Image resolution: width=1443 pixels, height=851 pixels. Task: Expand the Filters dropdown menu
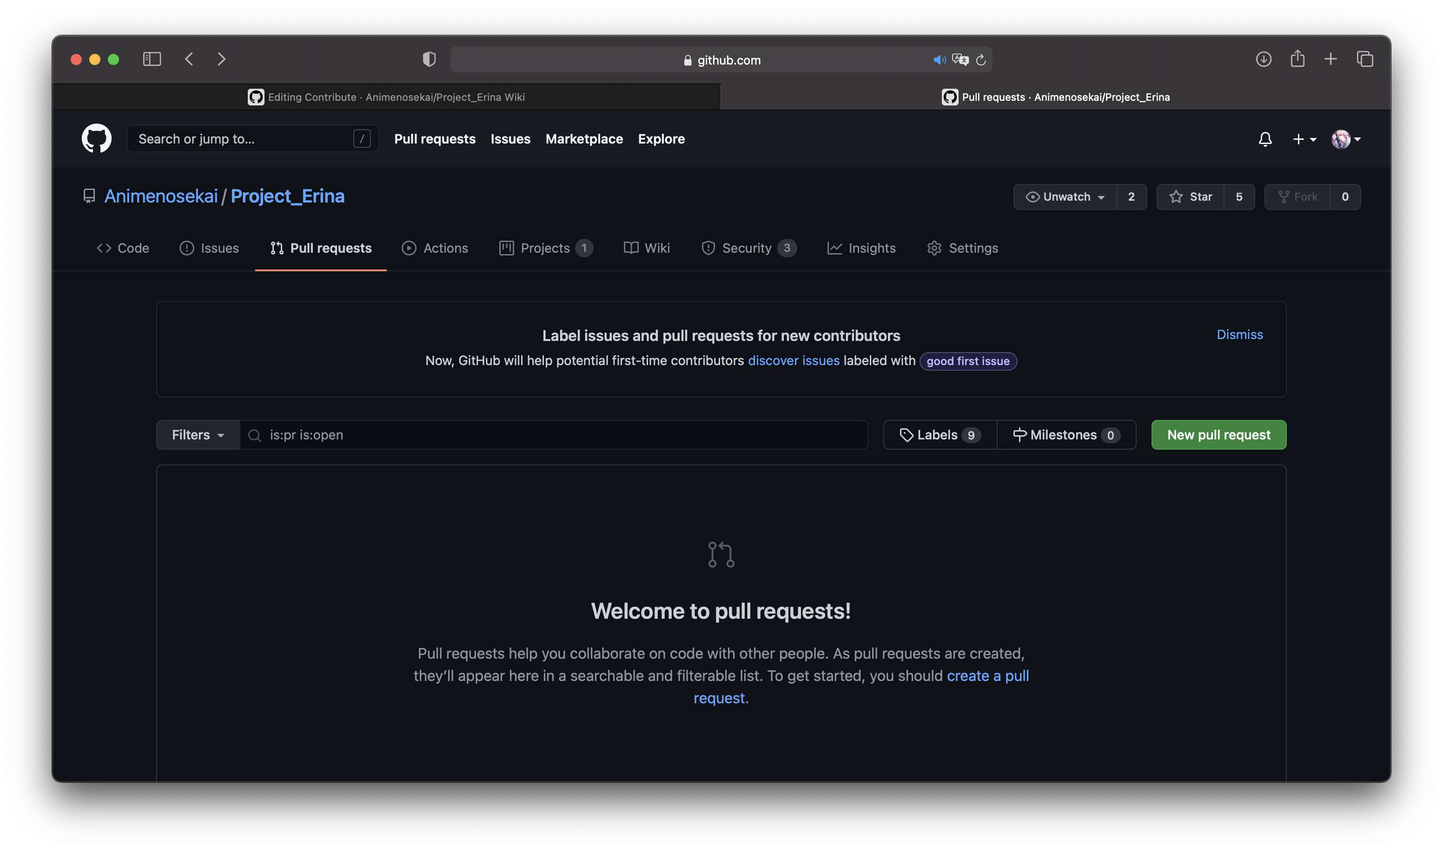197,433
